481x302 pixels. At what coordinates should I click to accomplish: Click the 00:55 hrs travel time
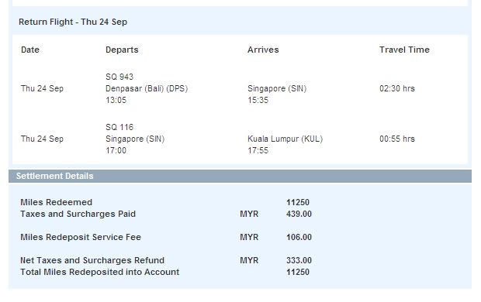pyautogui.click(x=397, y=139)
